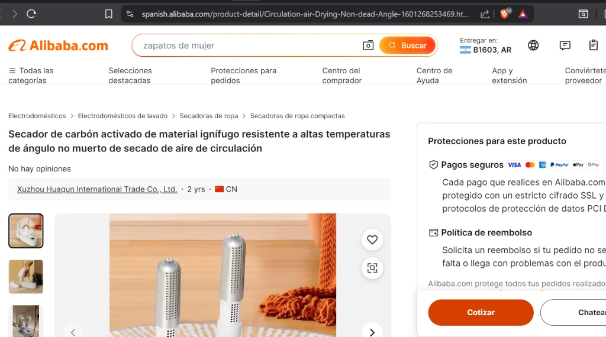This screenshot has width=606, height=337.
Task: Click the camera image search icon
Action: [x=368, y=45]
